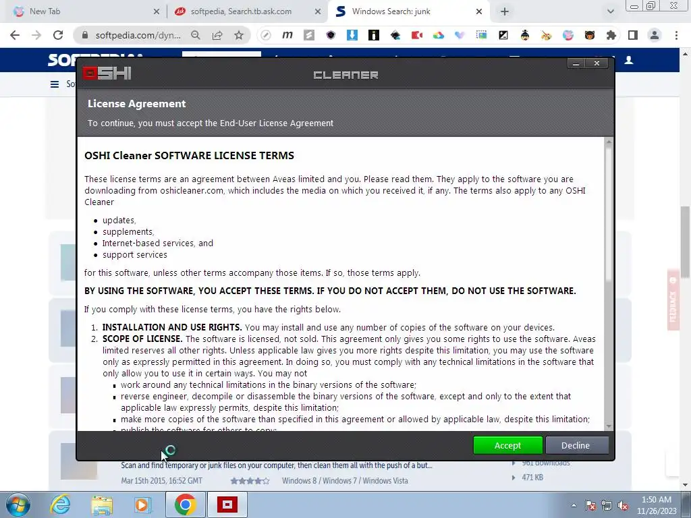Click the OSHI logo in the title bar
Screen dimensions: 691x518
coord(107,73)
